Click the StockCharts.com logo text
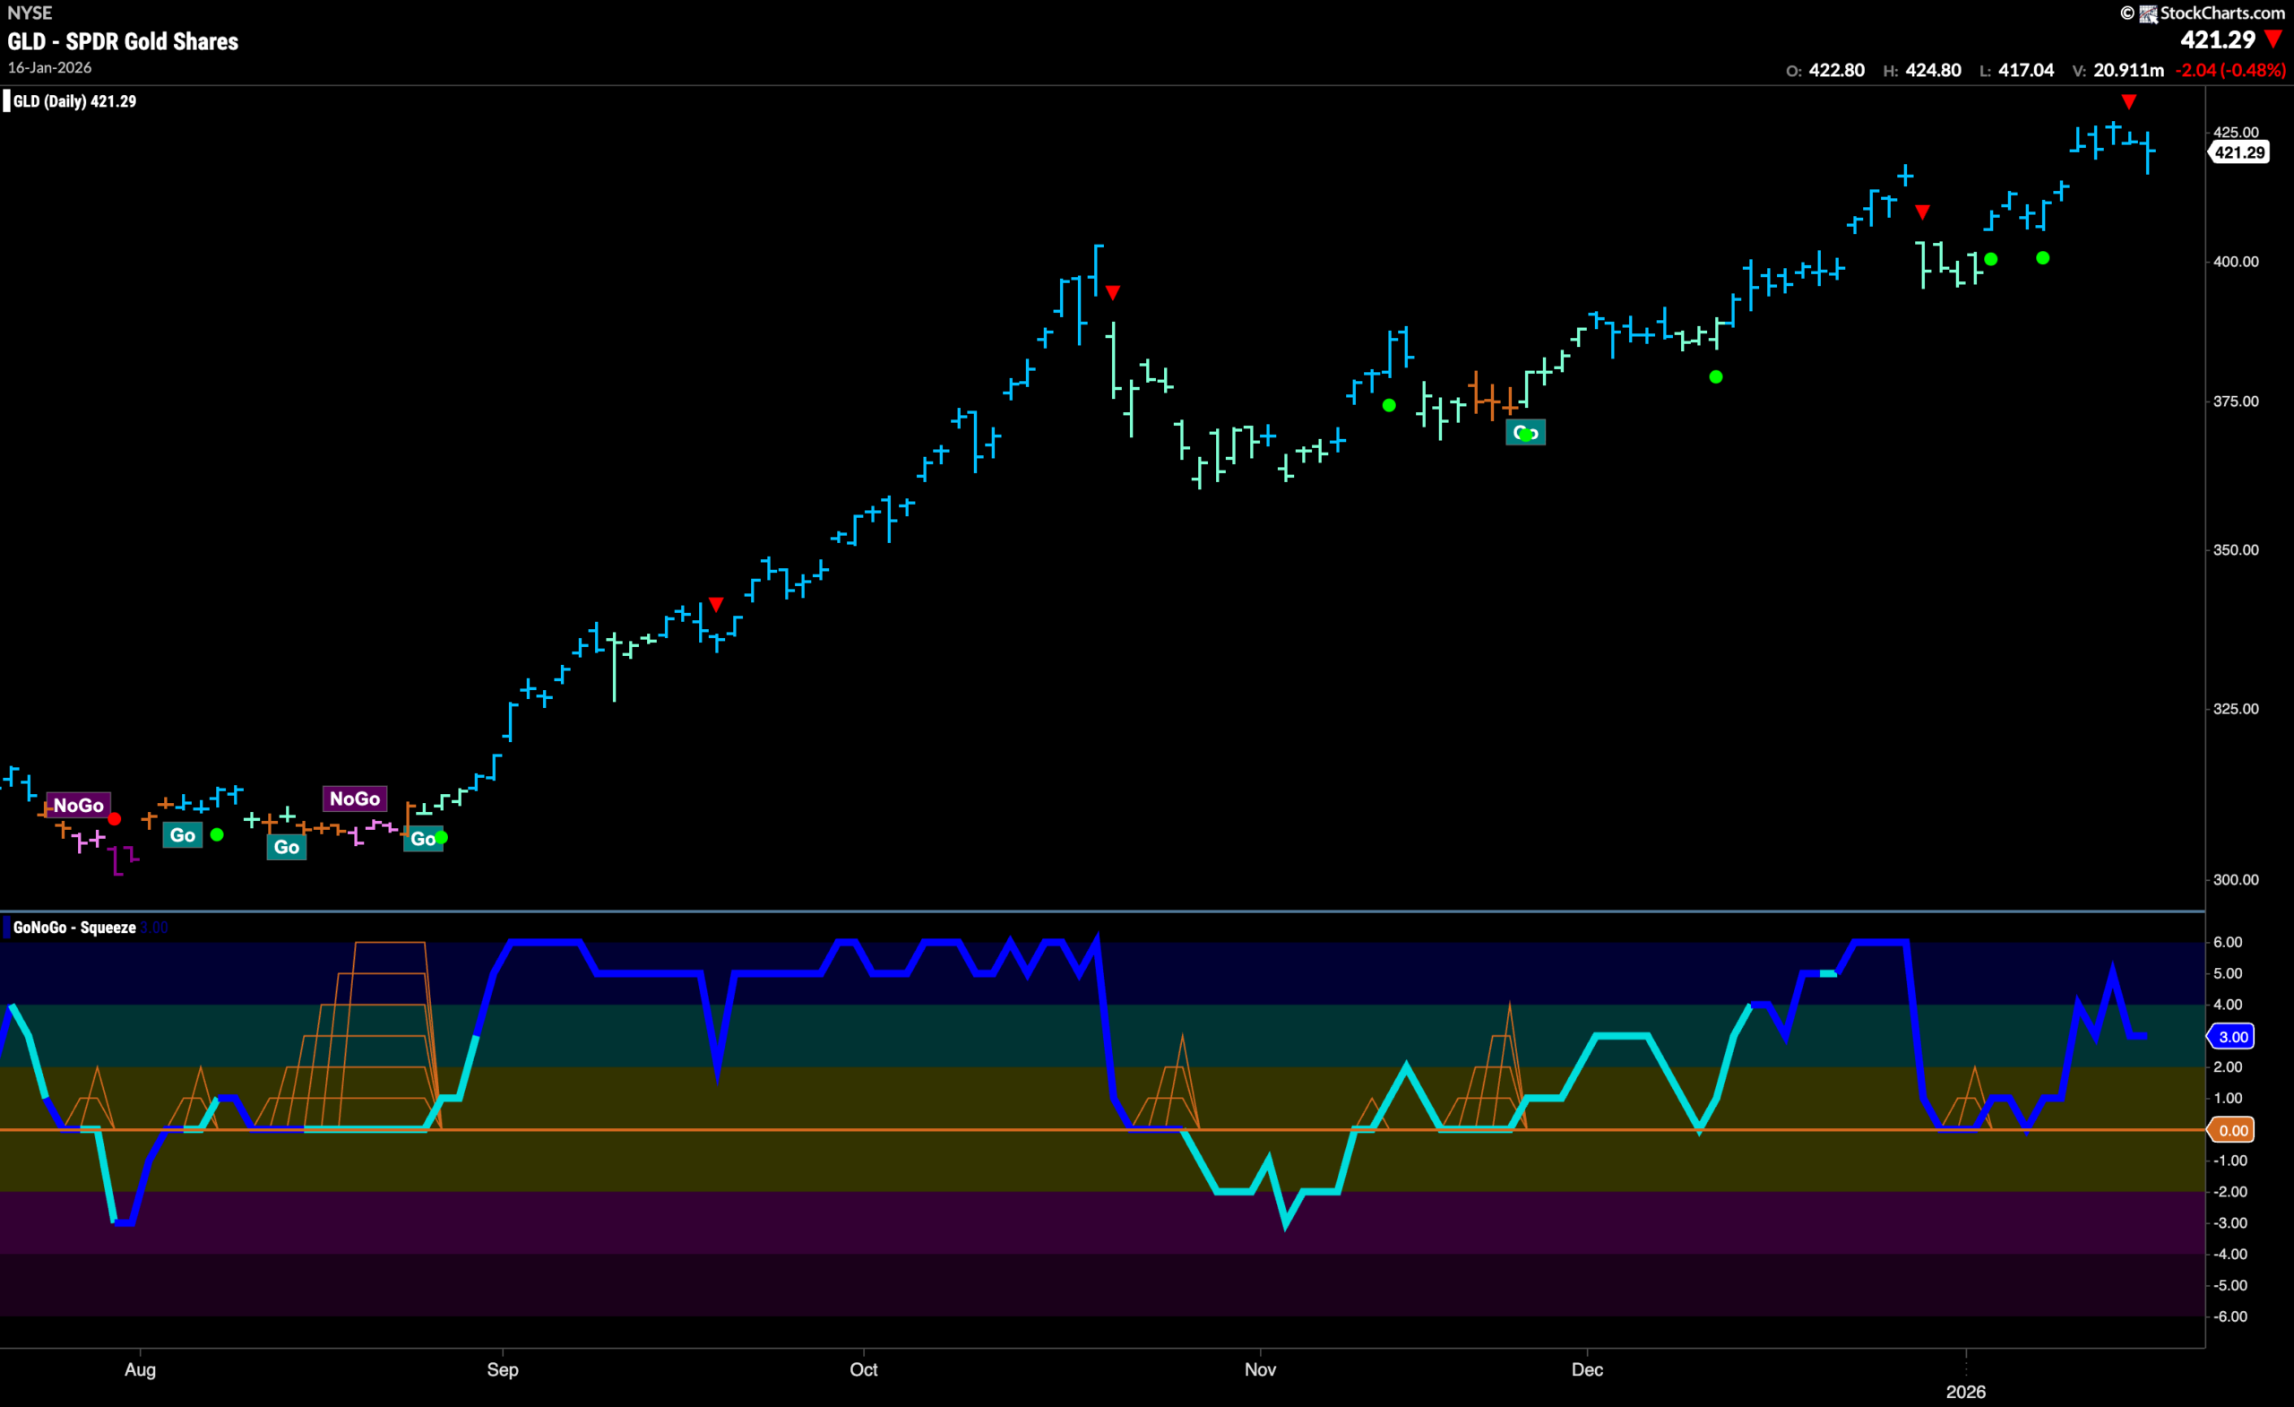2294x1407 pixels. 2221,13
